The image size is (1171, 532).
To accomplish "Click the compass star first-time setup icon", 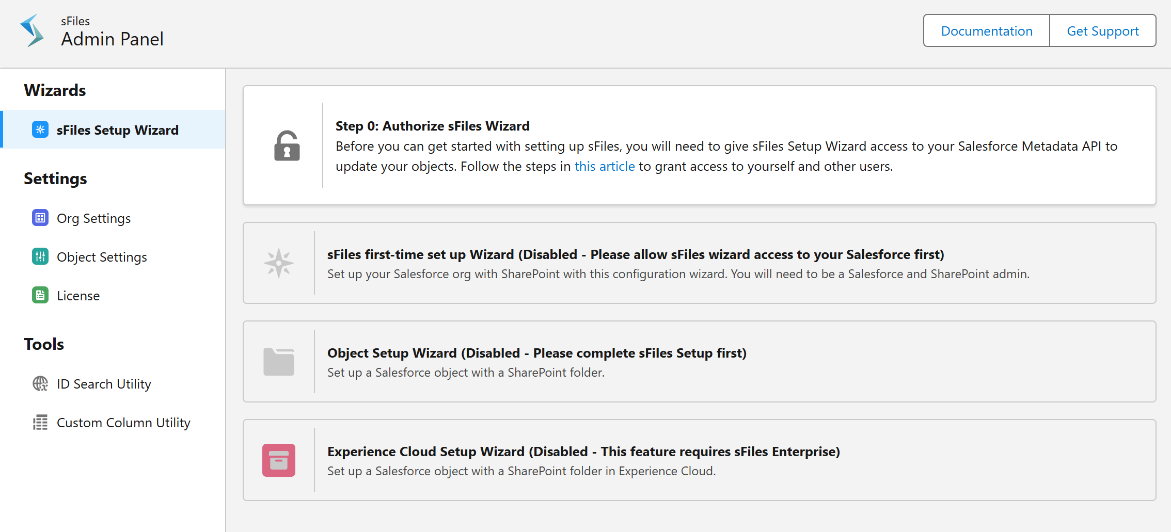I will pyautogui.click(x=279, y=263).
